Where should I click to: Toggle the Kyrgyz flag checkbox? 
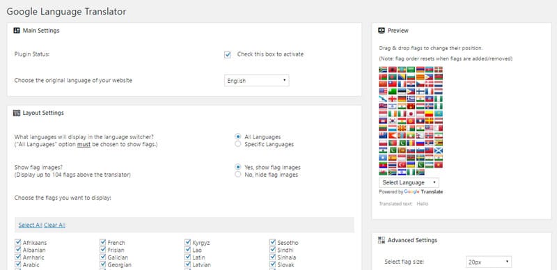coord(188,242)
